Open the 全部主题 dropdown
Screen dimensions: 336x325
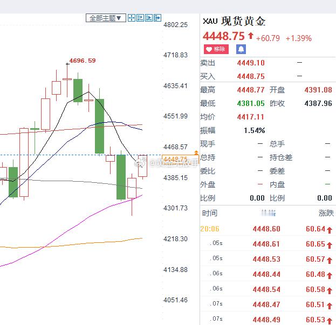click(x=106, y=18)
